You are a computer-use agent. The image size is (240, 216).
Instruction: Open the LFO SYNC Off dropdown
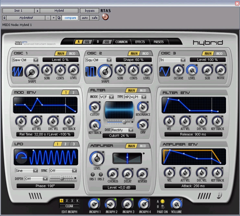click(63, 171)
